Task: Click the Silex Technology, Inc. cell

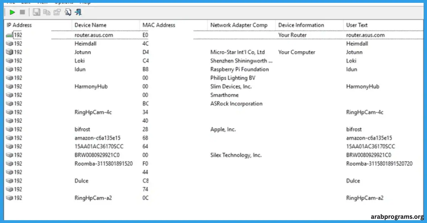Action: tap(236, 155)
